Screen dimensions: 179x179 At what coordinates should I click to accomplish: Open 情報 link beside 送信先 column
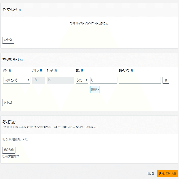tap(82, 71)
